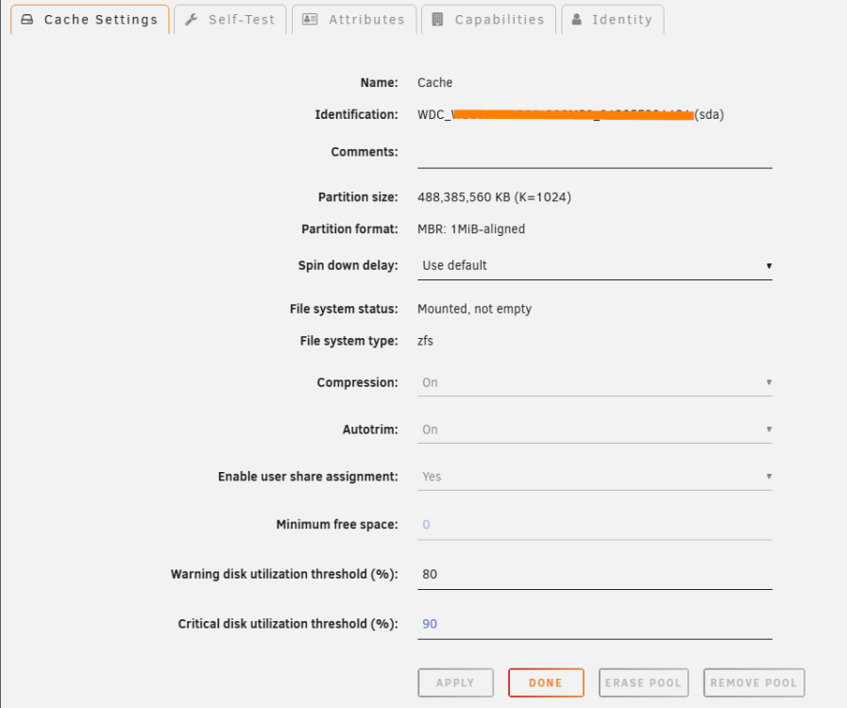Expand the Compression dropdown
The width and height of the screenshot is (847, 708).
pyautogui.click(x=595, y=382)
